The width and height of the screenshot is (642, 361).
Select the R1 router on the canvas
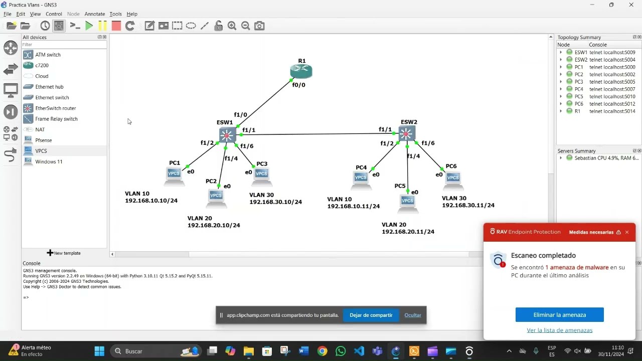[301, 72]
